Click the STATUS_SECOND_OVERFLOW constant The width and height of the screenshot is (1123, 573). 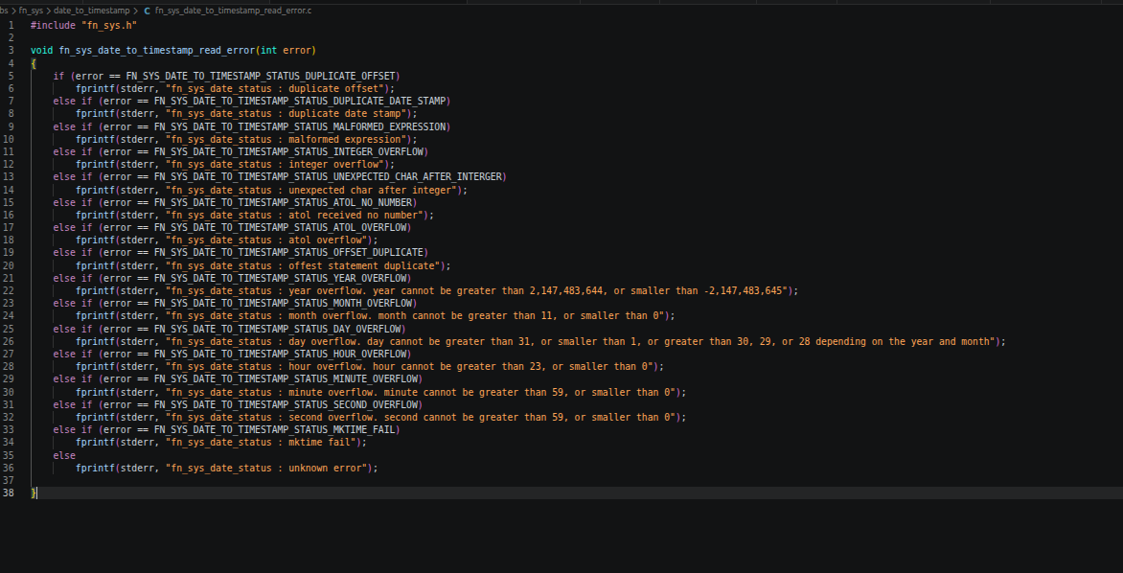click(x=285, y=405)
